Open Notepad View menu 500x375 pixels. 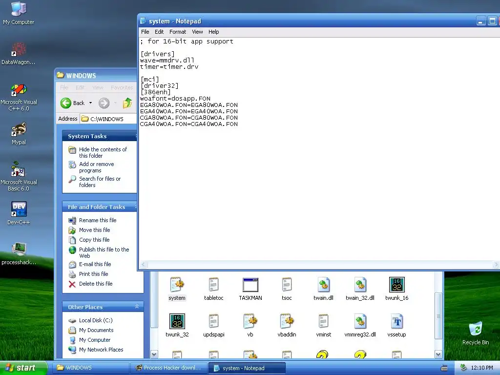pyautogui.click(x=197, y=32)
